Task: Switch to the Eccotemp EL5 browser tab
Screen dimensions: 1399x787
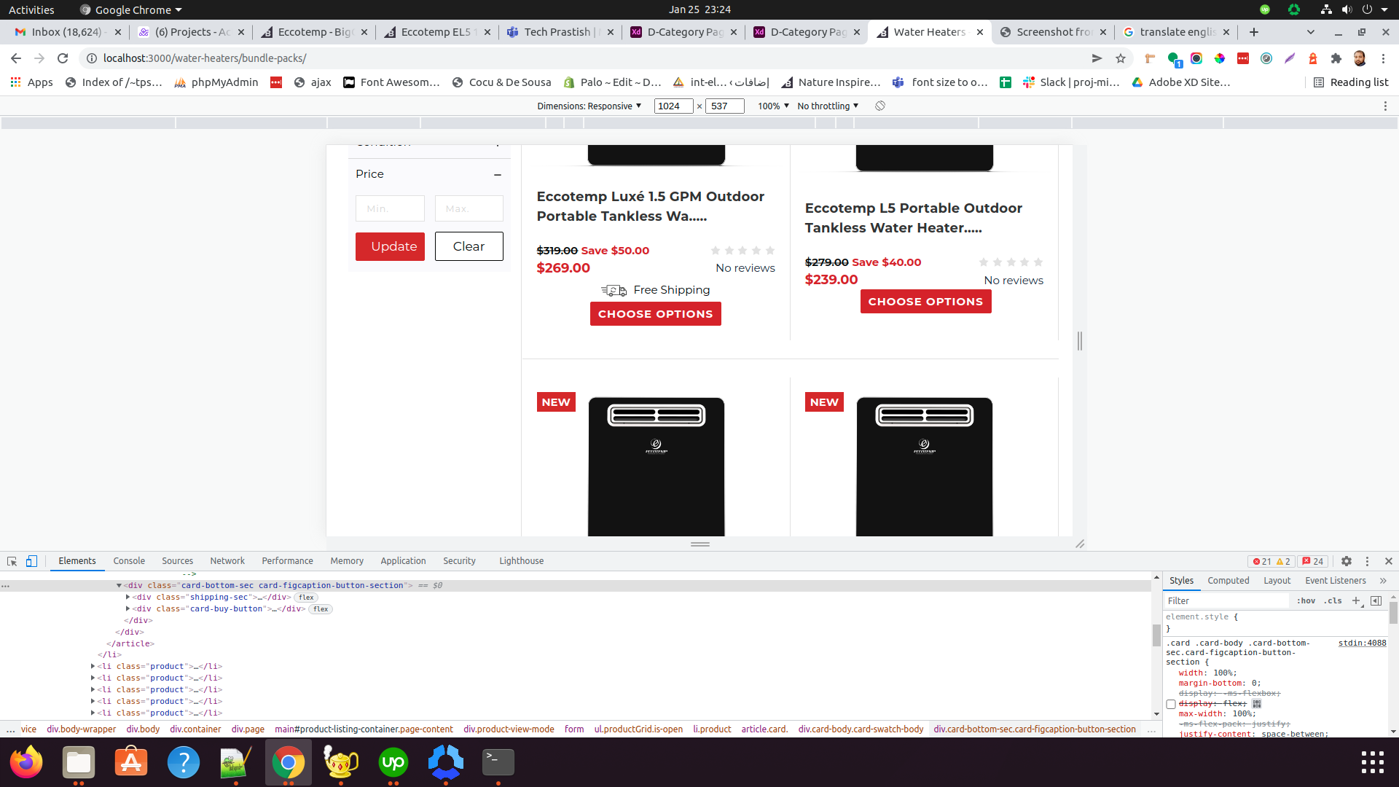Action: (x=437, y=32)
